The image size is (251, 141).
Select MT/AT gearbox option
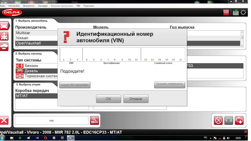(x=37, y=96)
